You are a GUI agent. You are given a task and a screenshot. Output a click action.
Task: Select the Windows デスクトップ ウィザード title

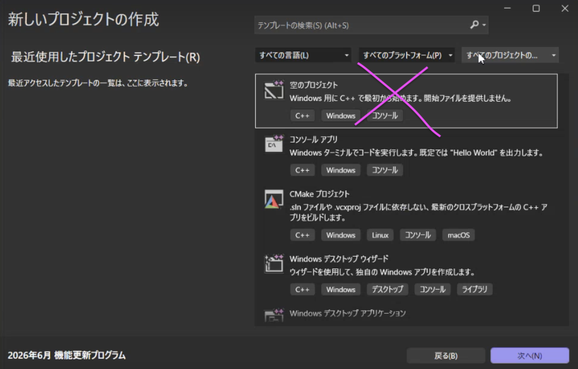(x=339, y=259)
